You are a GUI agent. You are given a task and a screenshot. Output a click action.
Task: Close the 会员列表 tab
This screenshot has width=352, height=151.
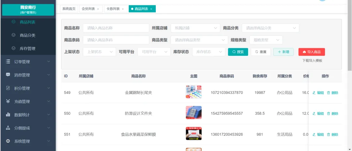(x=98, y=9)
